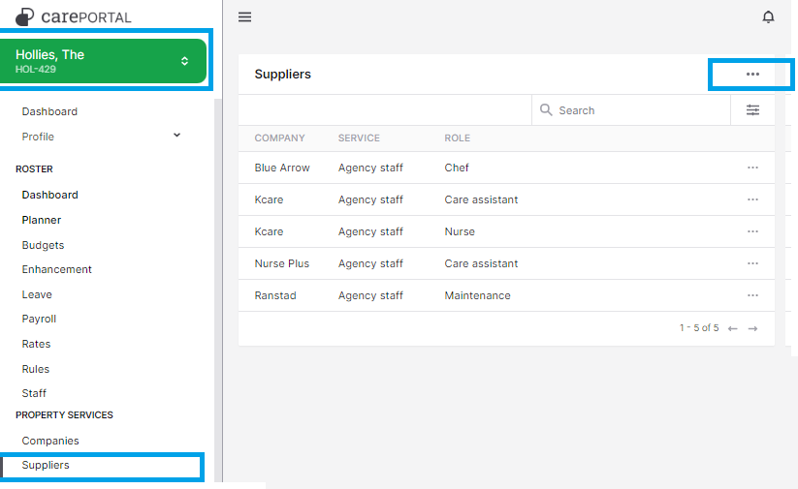
Task: Click the PROPERTY SERVICES section heading
Action: [64, 415]
